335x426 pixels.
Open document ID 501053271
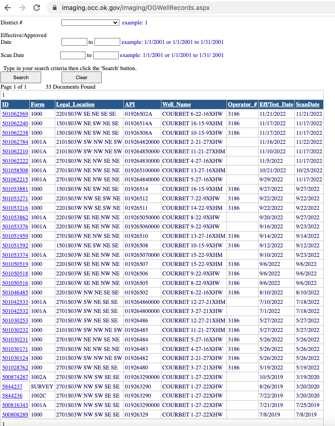click(x=15, y=199)
